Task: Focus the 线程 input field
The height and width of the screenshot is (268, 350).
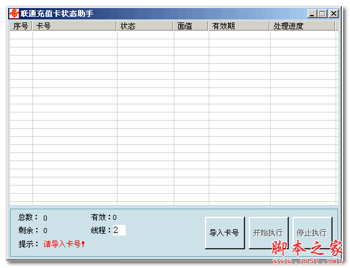Action: click(119, 230)
